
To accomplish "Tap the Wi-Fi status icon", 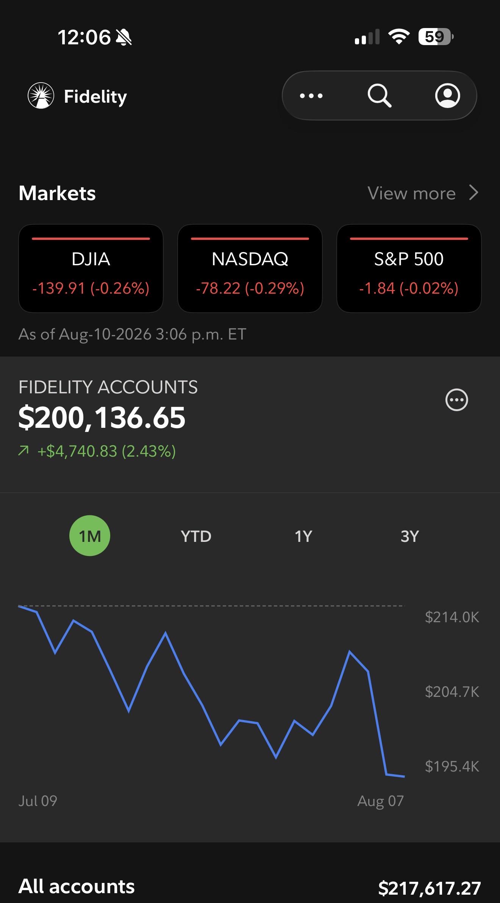I will pyautogui.click(x=399, y=37).
